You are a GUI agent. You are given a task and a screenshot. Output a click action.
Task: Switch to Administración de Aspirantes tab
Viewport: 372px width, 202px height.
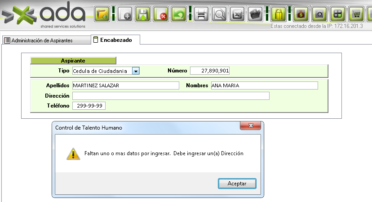tap(42, 40)
